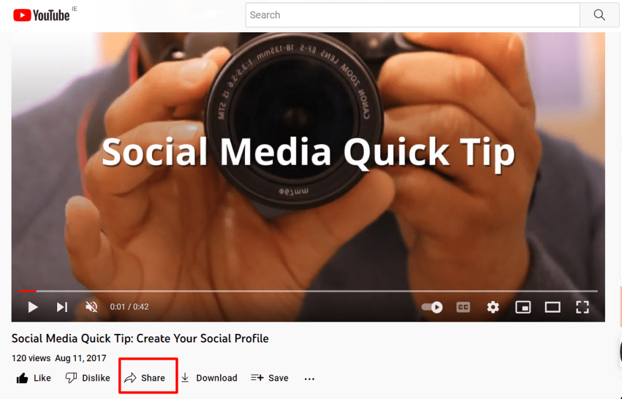The width and height of the screenshot is (622, 399).
Task: Click the Dislike thumbs down
Action: pos(88,378)
